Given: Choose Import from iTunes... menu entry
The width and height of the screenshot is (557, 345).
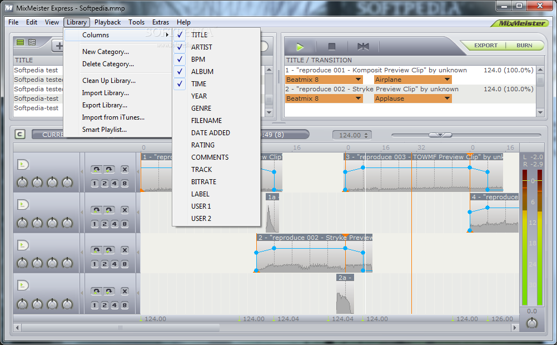Looking at the screenshot, I should pos(118,117).
